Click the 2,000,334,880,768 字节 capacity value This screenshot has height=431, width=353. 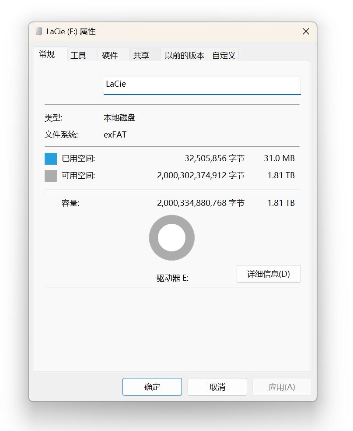coord(200,203)
